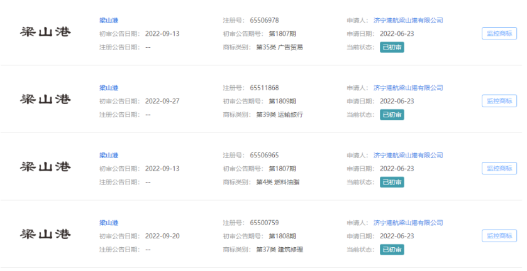Viewport: 527px width, 271px height.
Task: Open the applicant link in the 第4类 燃料油脂 row
Action: [x=408, y=156]
